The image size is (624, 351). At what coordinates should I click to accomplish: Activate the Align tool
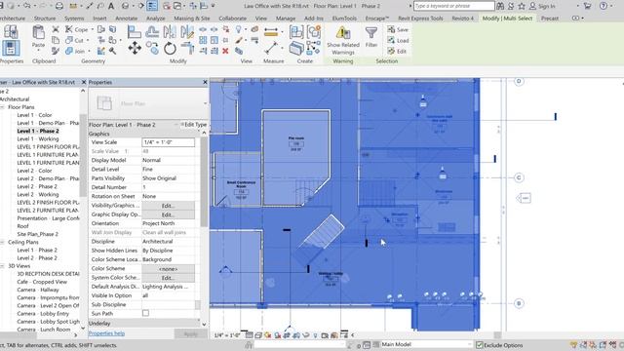[135, 31]
